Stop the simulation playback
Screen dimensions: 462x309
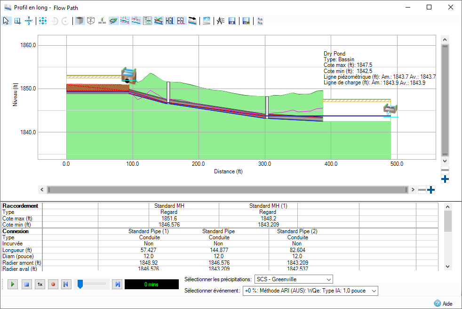point(26,285)
